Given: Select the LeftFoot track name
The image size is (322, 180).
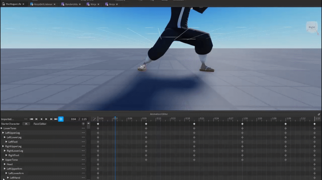Looking at the screenshot, I should (x=13, y=142).
